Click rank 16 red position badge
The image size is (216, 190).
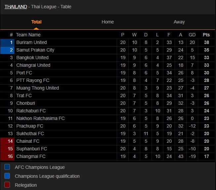coord(7,156)
